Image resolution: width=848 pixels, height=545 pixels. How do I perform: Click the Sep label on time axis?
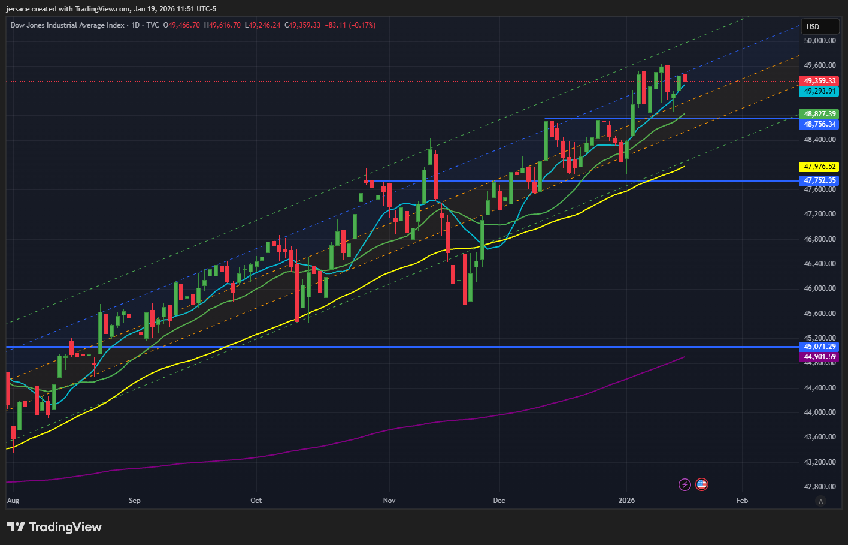click(x=135, y=501)
